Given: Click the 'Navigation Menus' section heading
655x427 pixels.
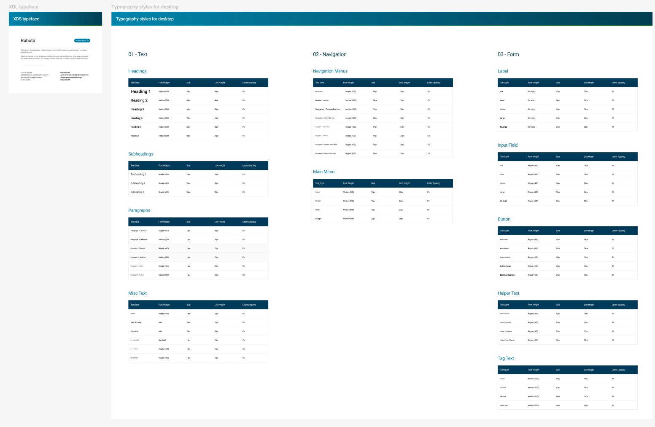Looking at the screenshot, I should [330, 71].
